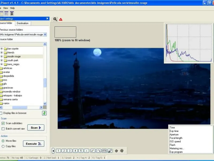
Task: Select the Copy files radio option
Action: [x=3, y=146]
